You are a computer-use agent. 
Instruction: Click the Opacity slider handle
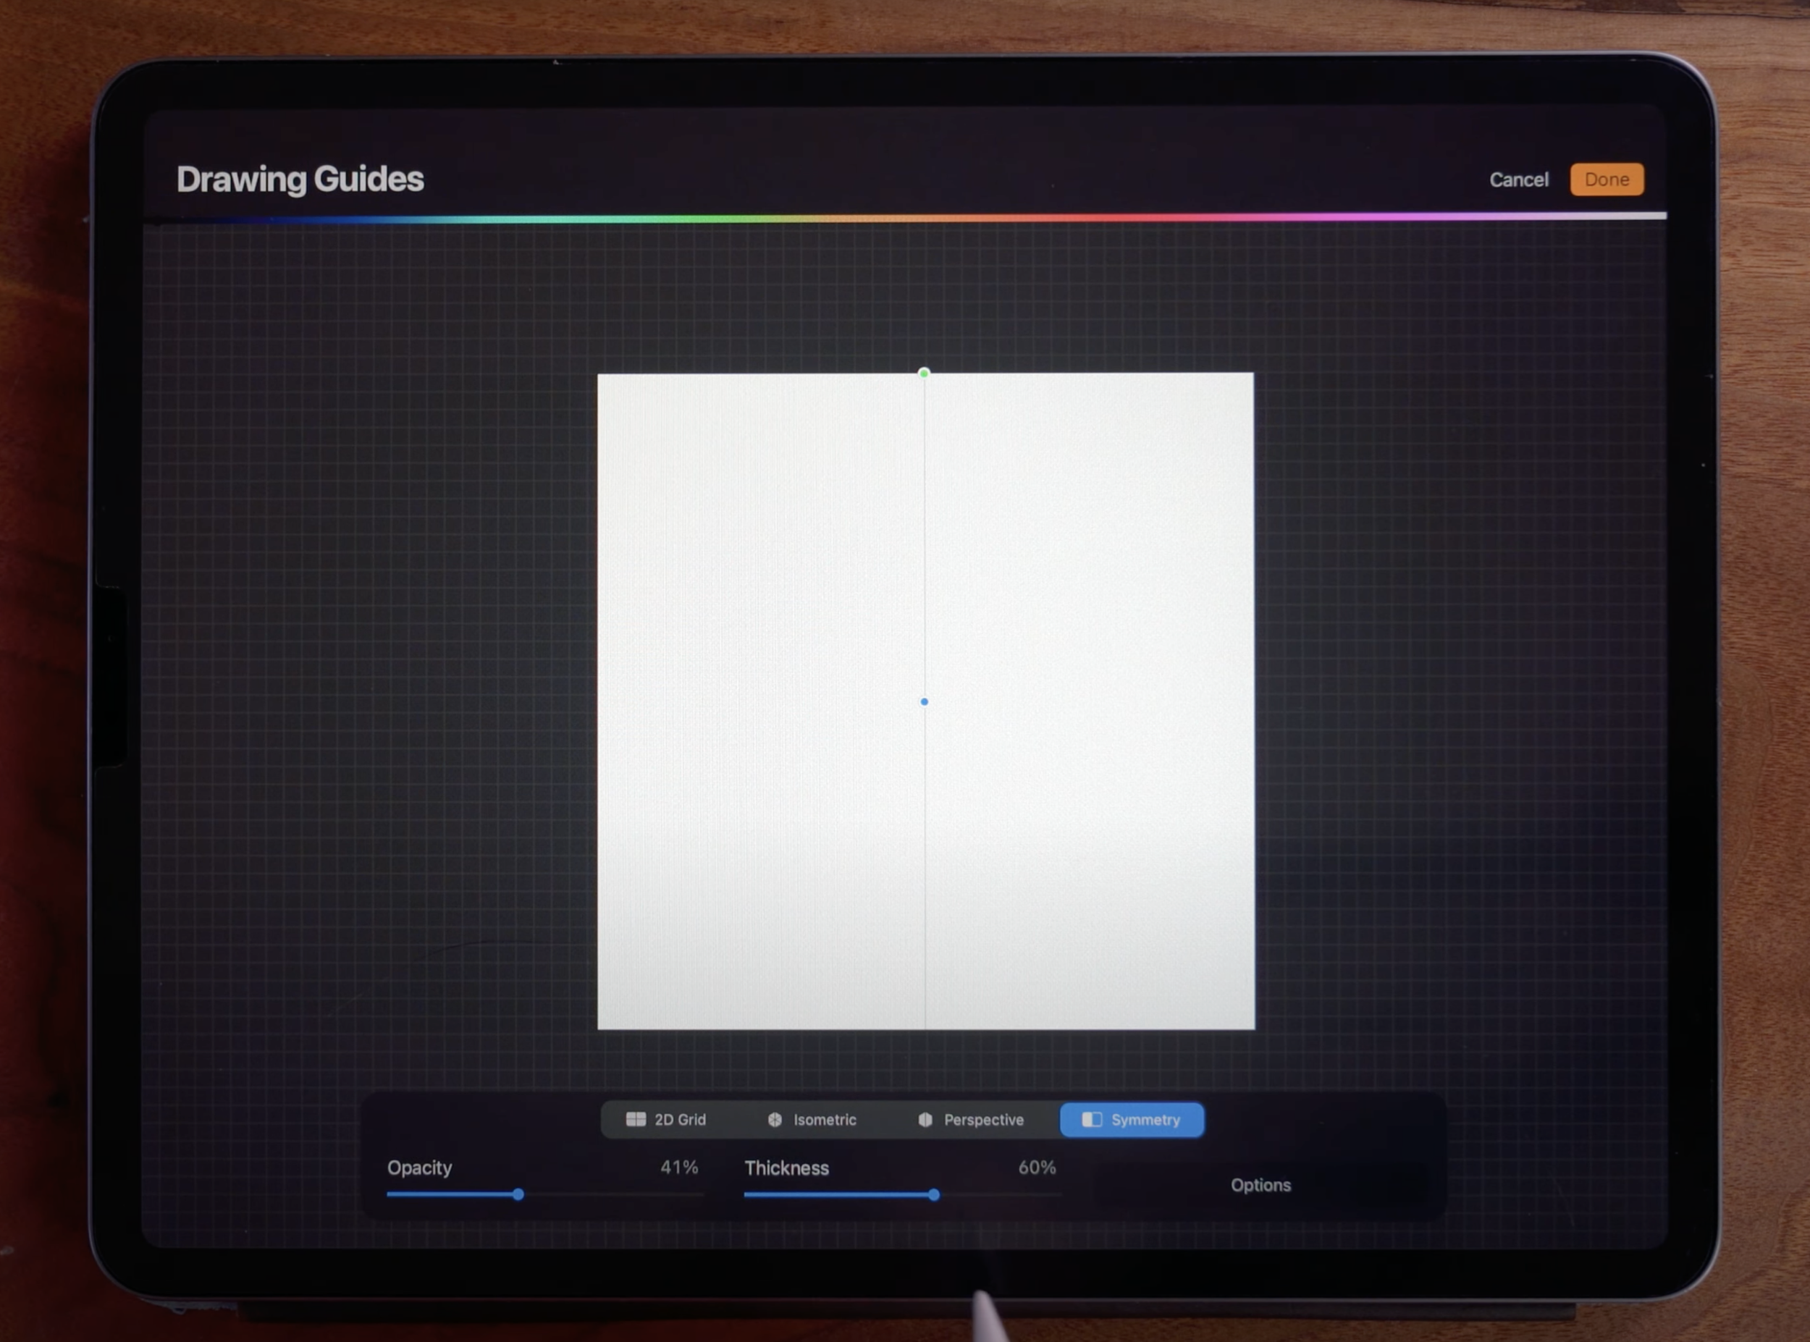coord(518,1194)
